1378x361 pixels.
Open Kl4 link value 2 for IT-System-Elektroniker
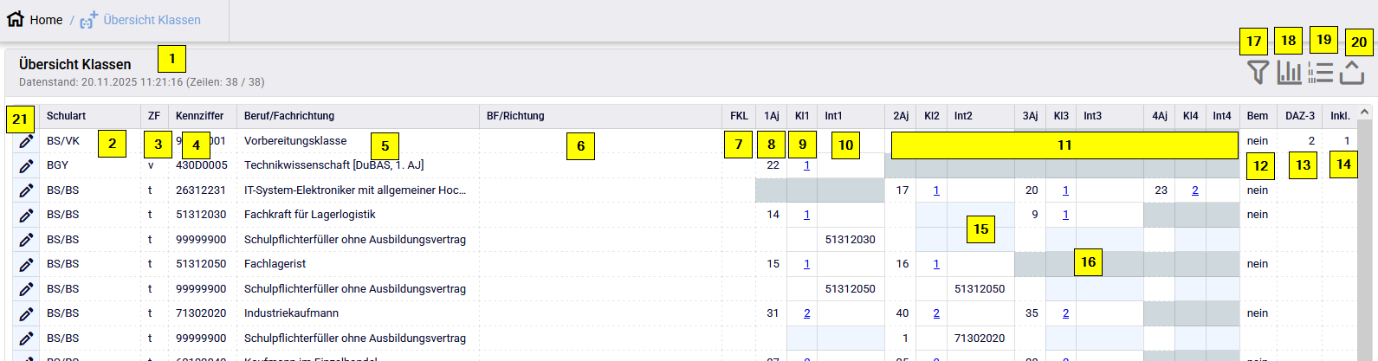pos(1195,190)
